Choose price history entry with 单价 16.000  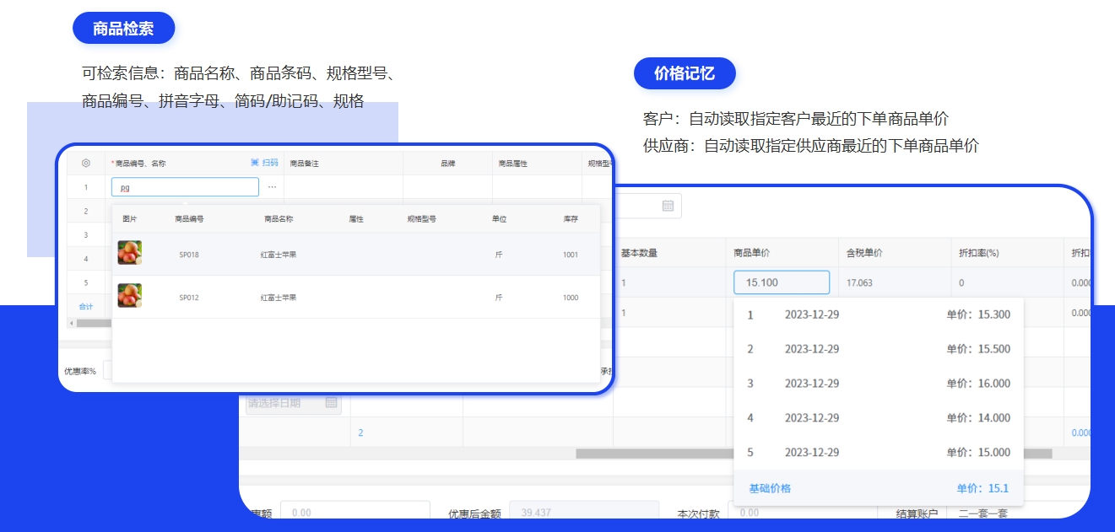(x=879, y=384)
